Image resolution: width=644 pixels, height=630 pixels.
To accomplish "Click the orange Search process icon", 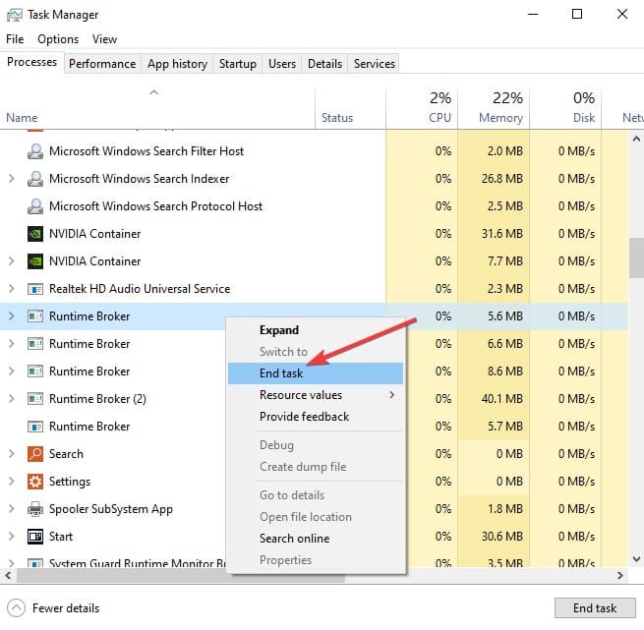I will pos(35,454).
